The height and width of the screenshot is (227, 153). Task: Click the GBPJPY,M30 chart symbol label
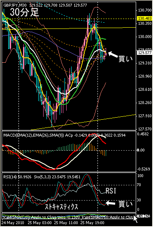tap(15, 5)
